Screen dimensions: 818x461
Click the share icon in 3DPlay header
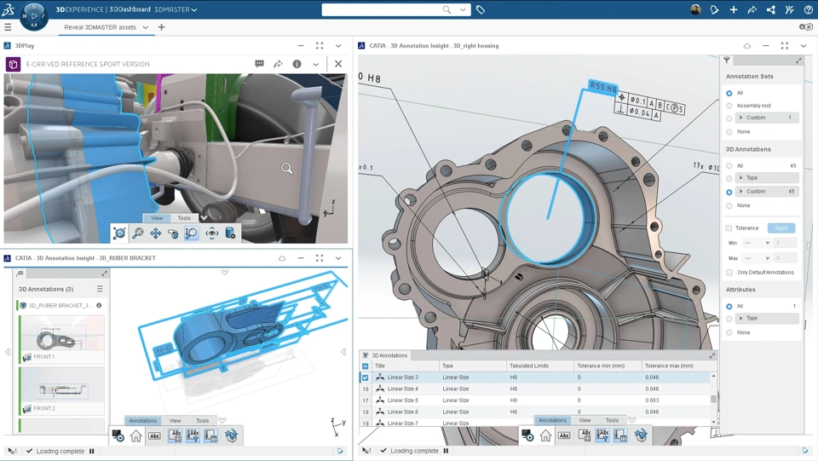point(278,64)
